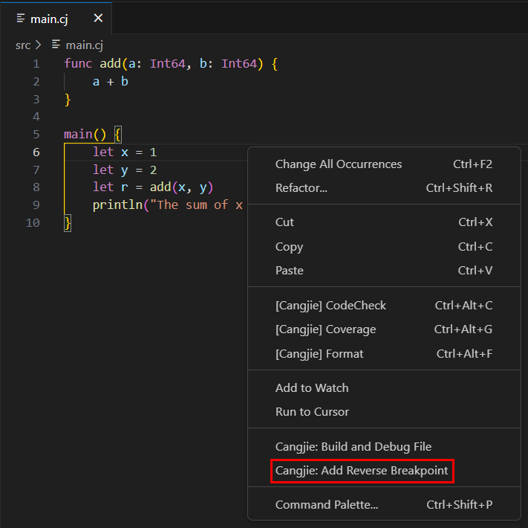Apply [Cangjie] Format to file
528x528 pixels.
click(x=319, y=354)
